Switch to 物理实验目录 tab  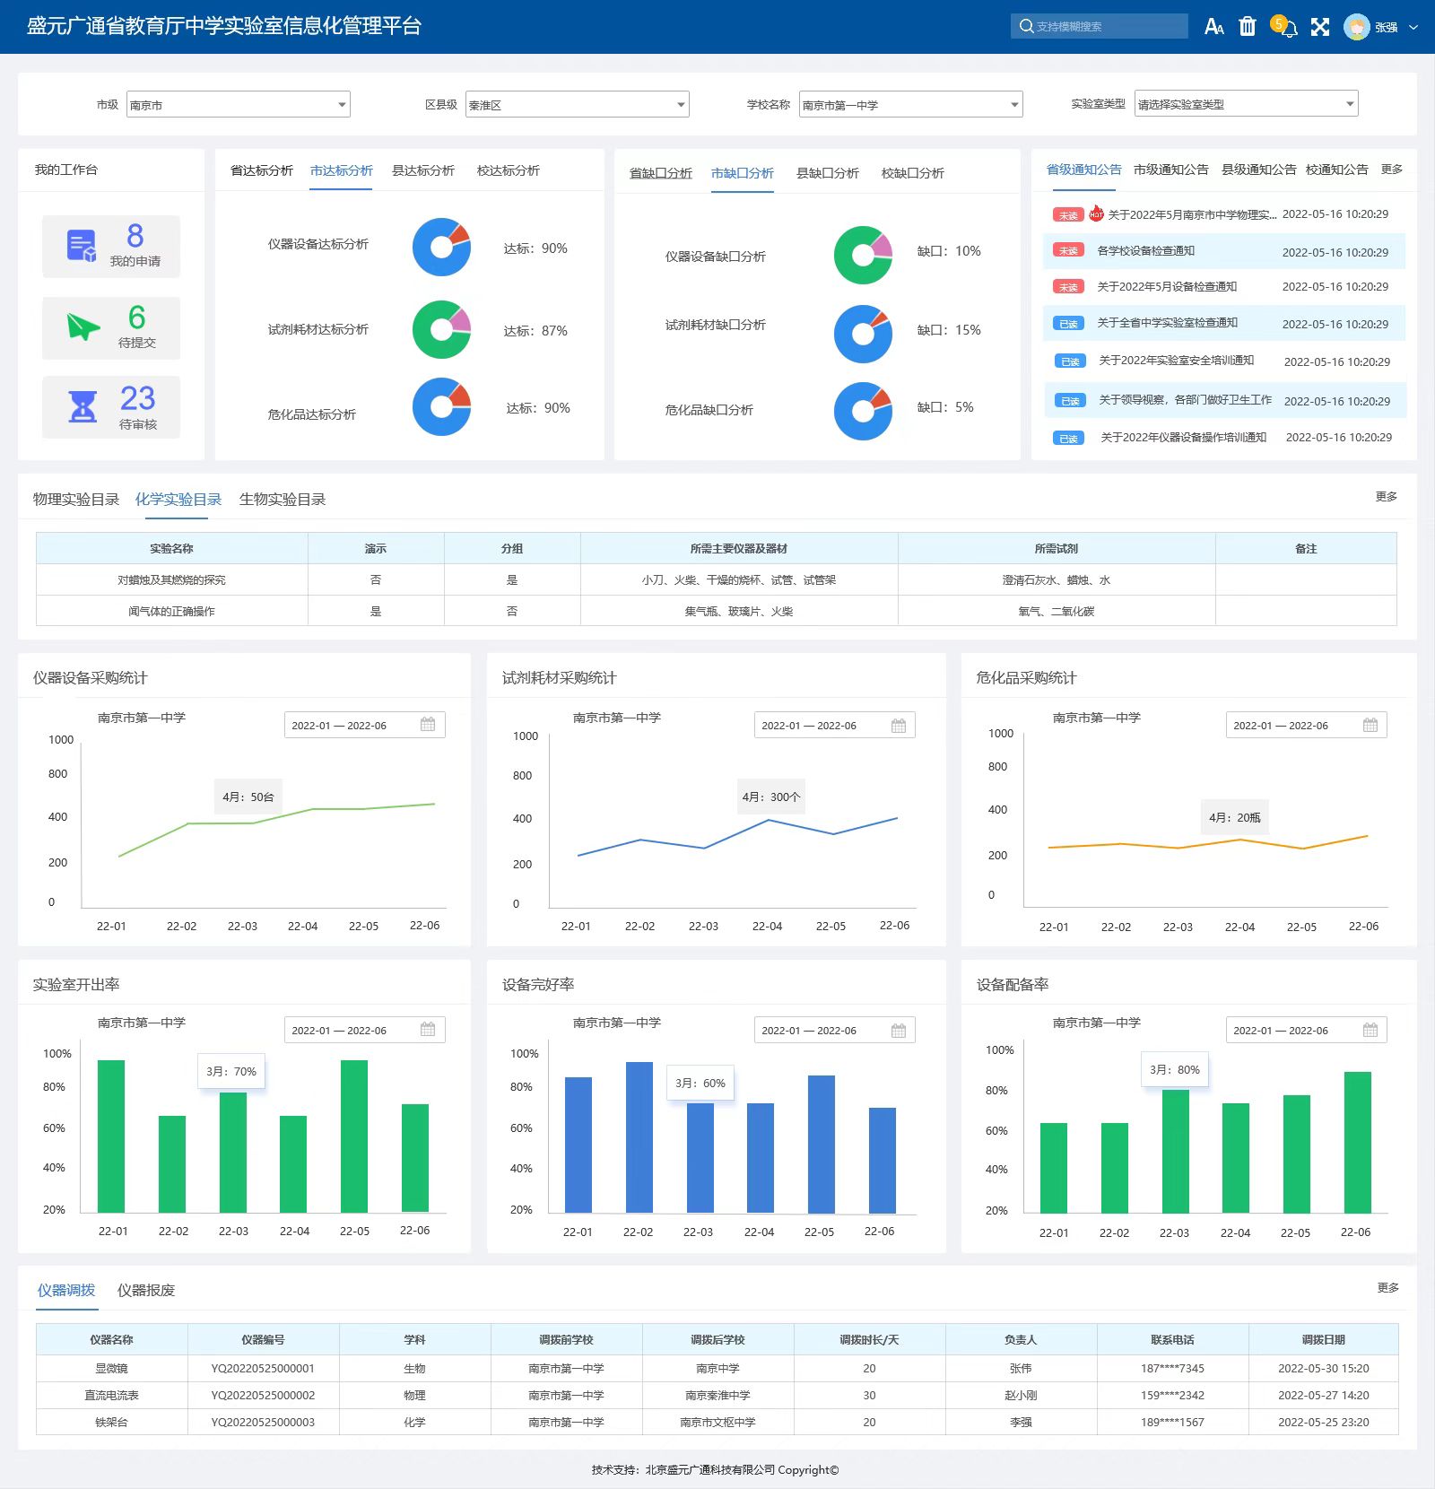76,500
